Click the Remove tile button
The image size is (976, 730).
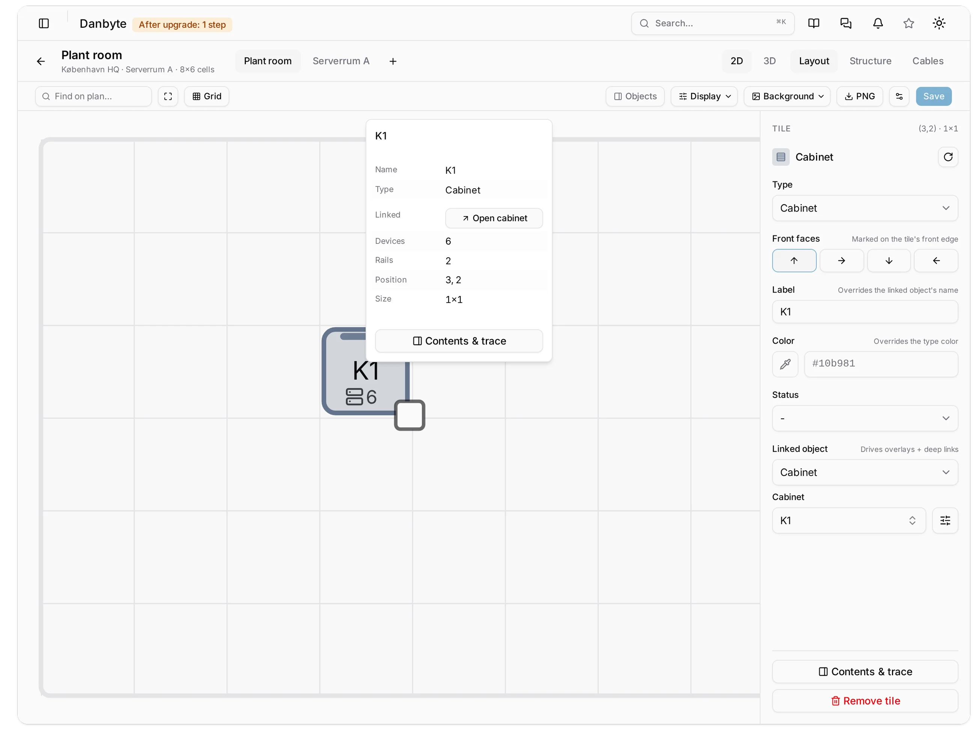(x=865, y=700)
